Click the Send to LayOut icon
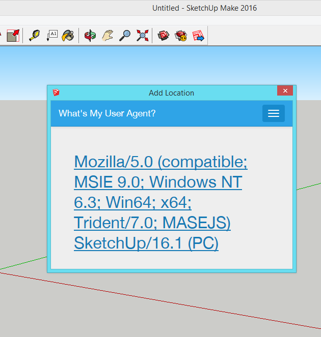 coord(198,36)
